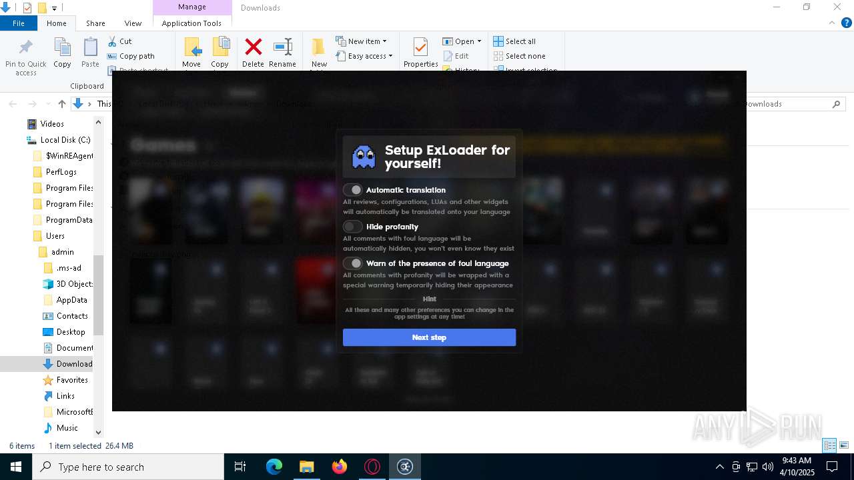Click the Next step button
The height and width of the screenshot is (480, 854).
(429, 337)
